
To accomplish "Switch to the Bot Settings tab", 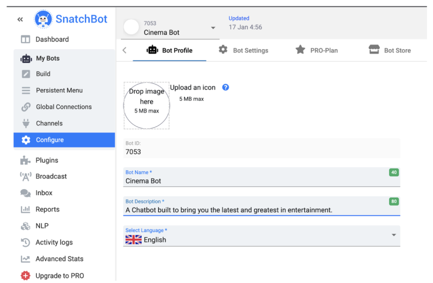I will 243,51.
